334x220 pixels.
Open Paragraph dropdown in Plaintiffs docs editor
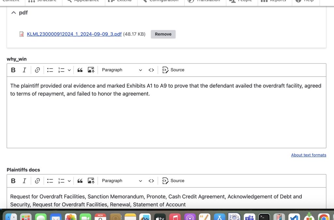(122, 181)
